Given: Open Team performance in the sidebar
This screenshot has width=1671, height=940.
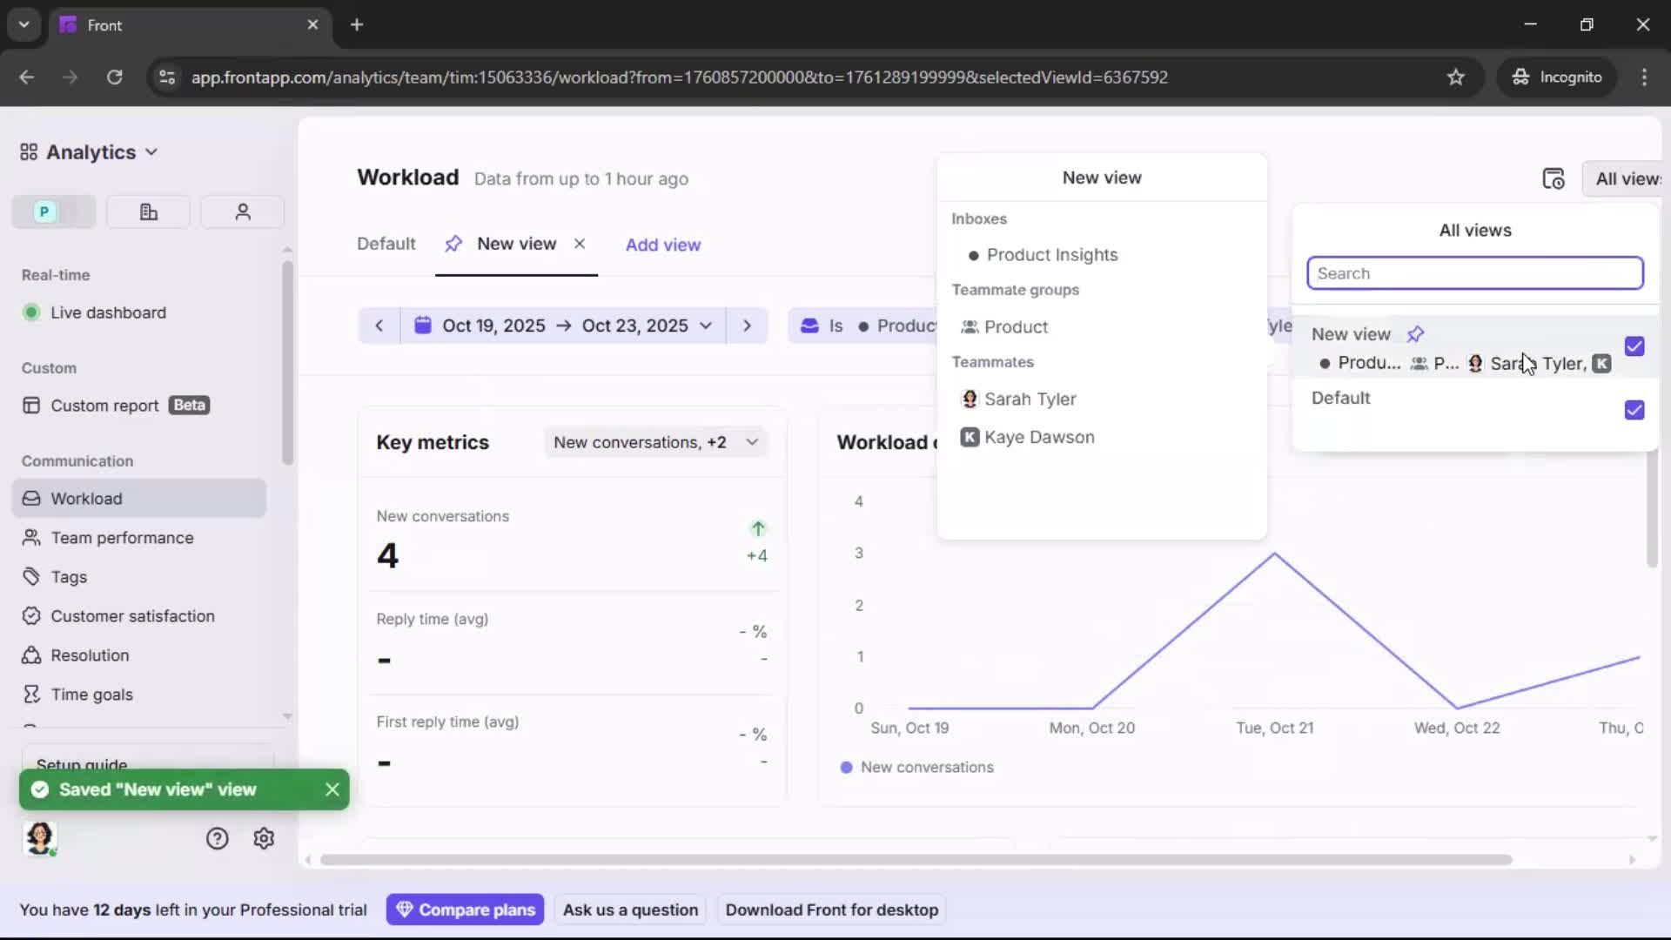Looking at the screenshot, I should point(122,537).
